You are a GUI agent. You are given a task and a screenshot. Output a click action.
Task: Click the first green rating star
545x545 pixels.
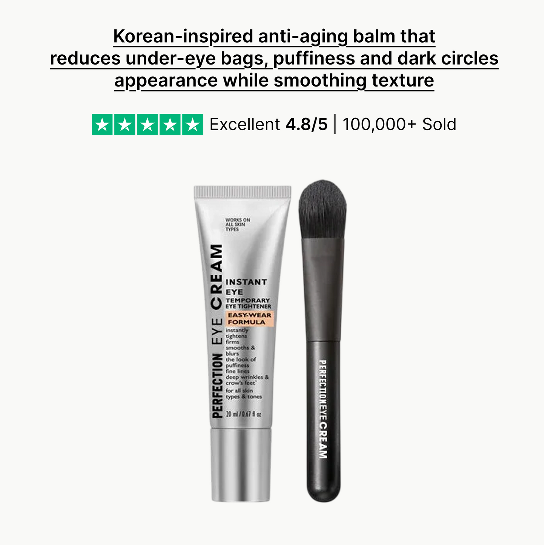click(102, 124)
